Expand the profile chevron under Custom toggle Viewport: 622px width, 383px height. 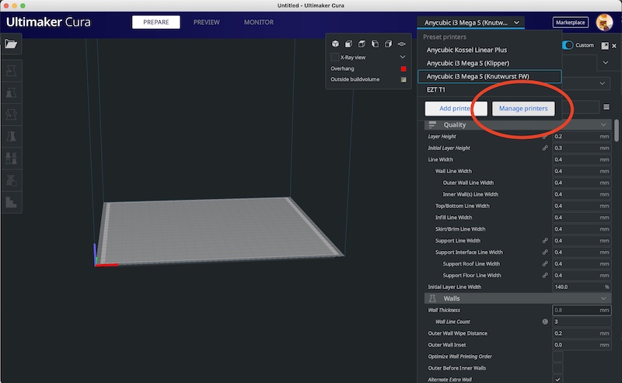point(606,63)
